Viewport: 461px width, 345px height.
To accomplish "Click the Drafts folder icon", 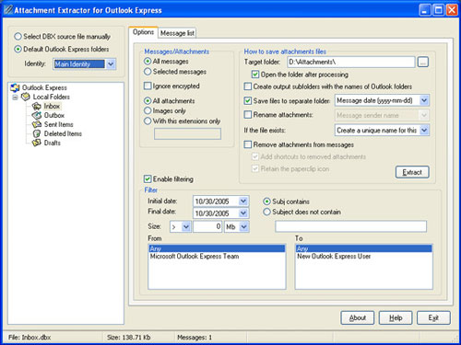I will [x=37, y=143].
